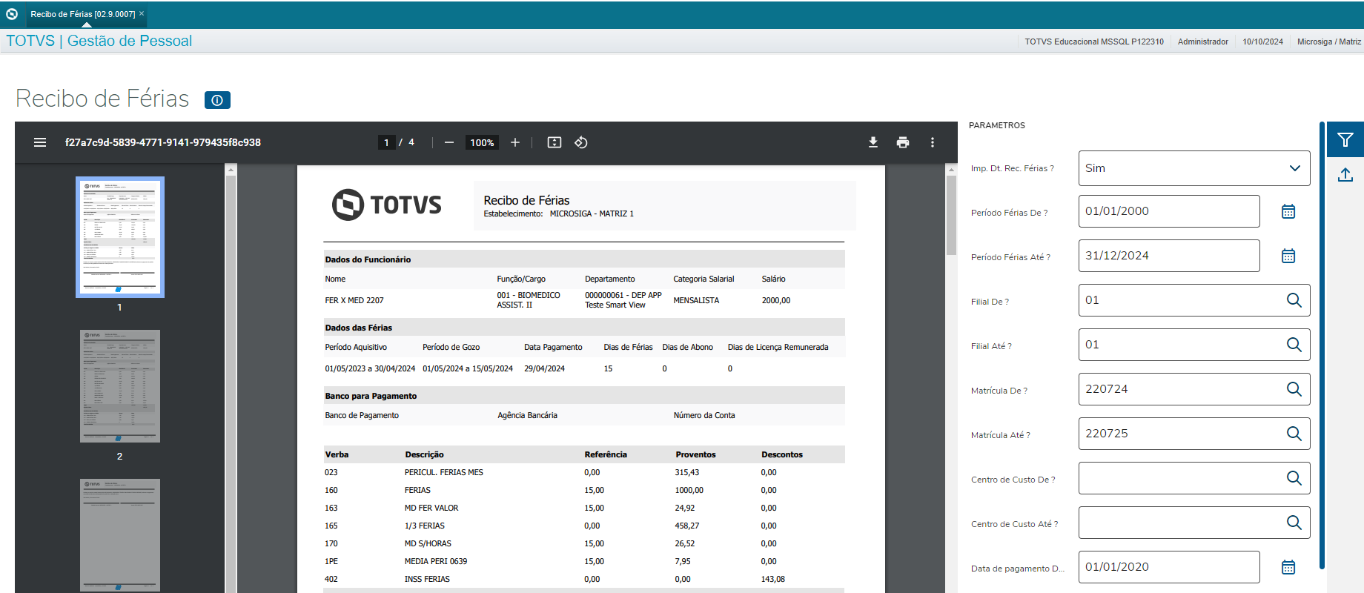Click the PDF file name f27a7c9d-5839-4771-9141-979435f8c938

pos(163,142)
